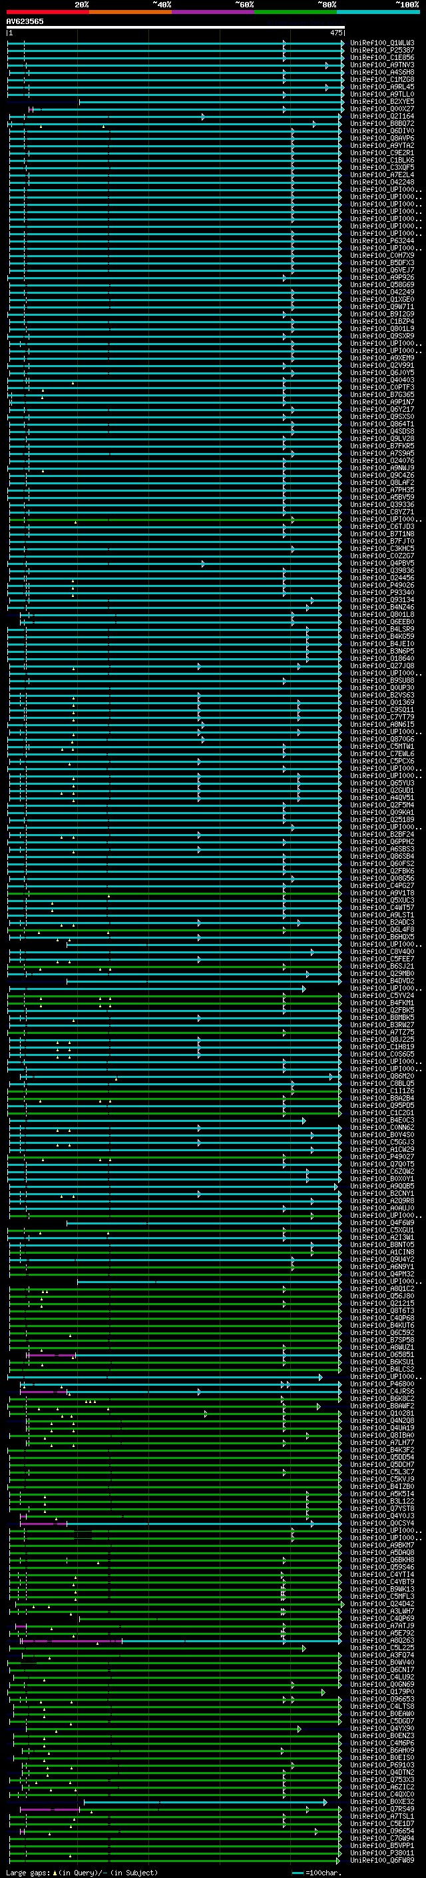426x1878 pixels.
Task: Click the green ~80% legend bar
Action: click(x=296, y=12)
